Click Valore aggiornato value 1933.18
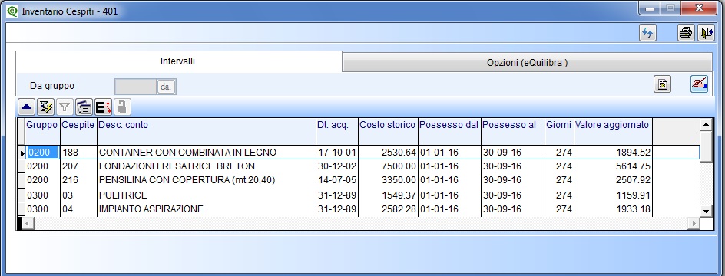Screen dimensions: 725x276 (x=613, y=209)
